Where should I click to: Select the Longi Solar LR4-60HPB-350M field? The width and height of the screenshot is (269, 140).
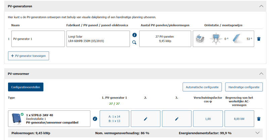pos(98,39)
